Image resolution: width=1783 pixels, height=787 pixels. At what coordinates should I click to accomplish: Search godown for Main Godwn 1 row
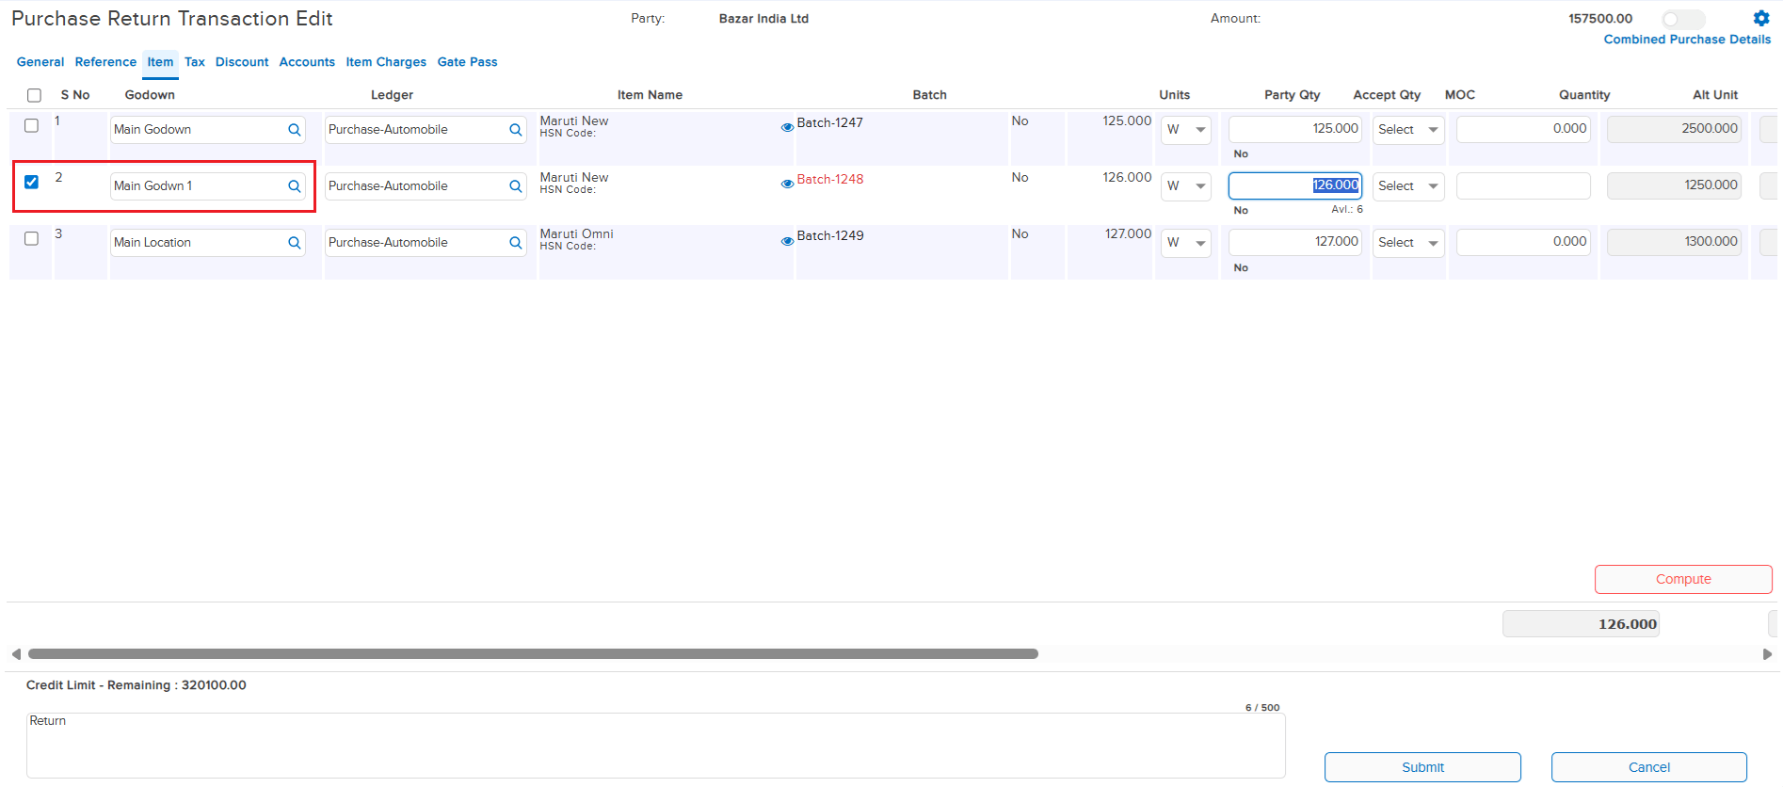[295, 186]
